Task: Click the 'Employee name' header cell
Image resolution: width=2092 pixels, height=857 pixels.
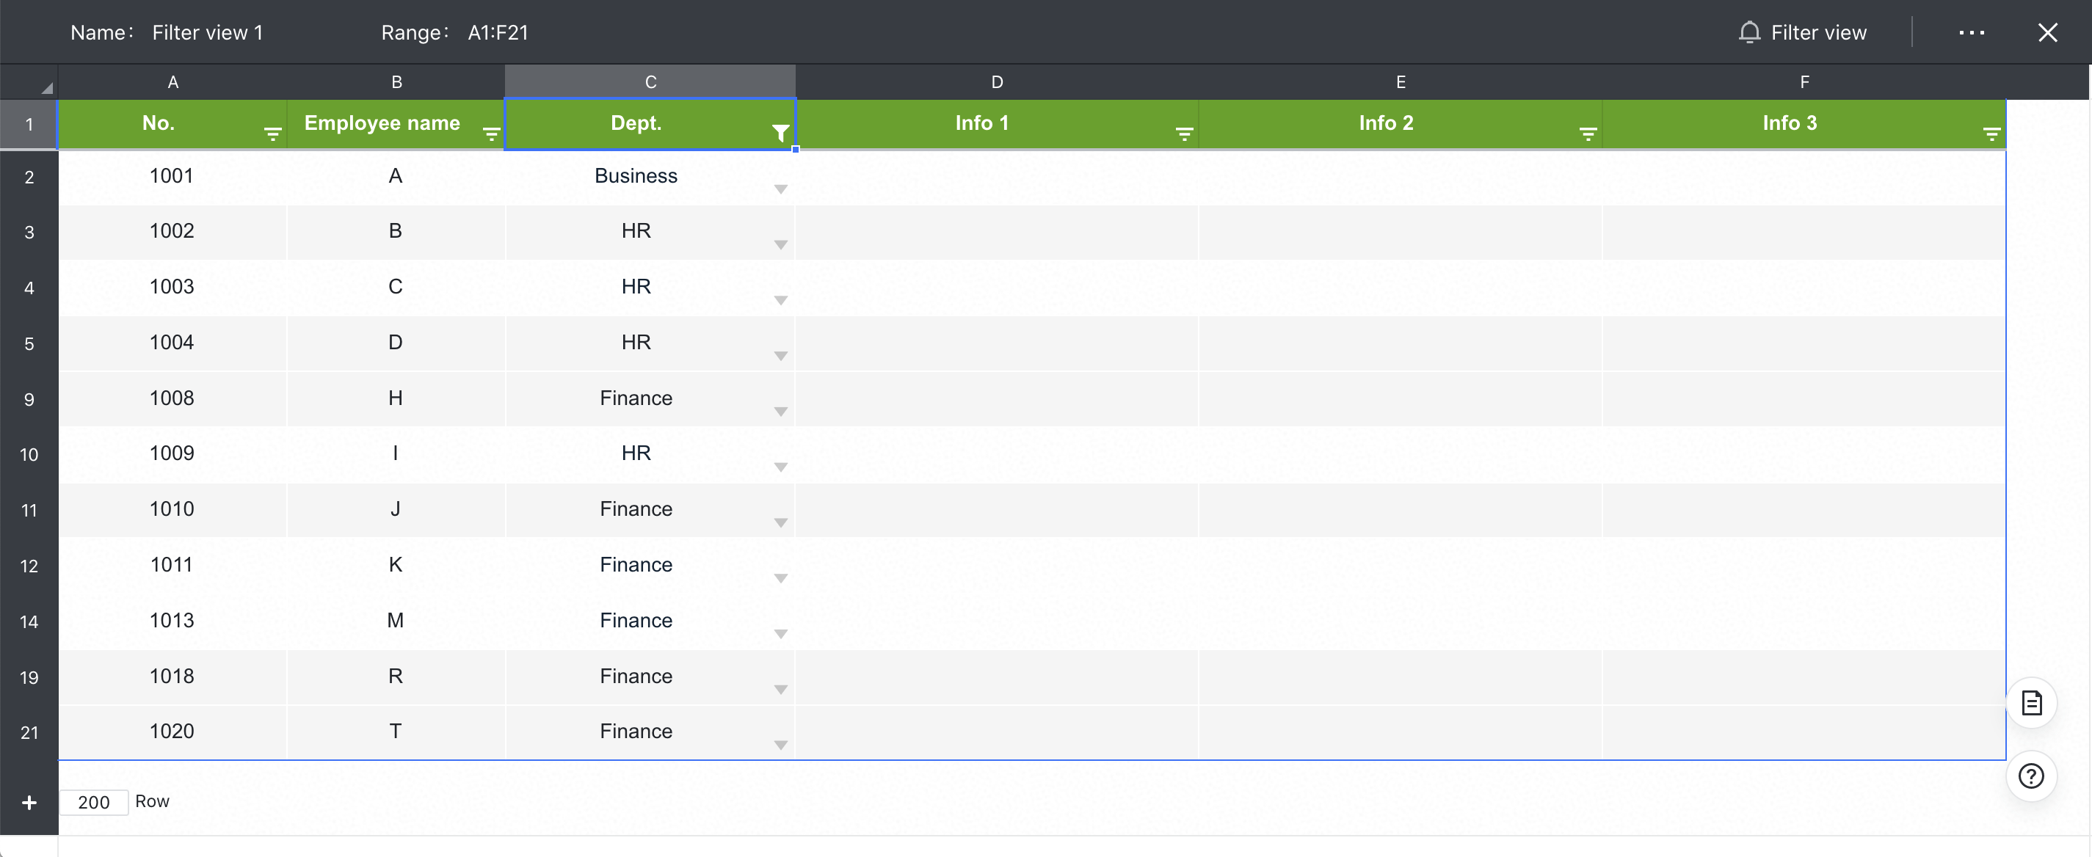Action: pos(396,124)
